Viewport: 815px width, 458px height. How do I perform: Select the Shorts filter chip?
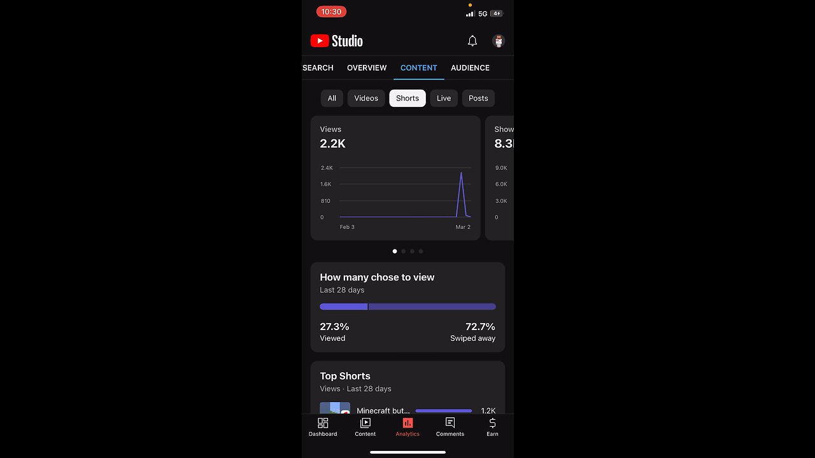coord(407,98)
